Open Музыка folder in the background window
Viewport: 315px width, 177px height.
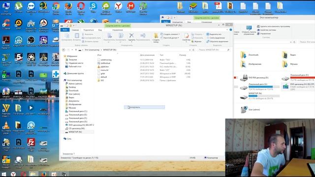pyautogui.click(x=290, y=64)
